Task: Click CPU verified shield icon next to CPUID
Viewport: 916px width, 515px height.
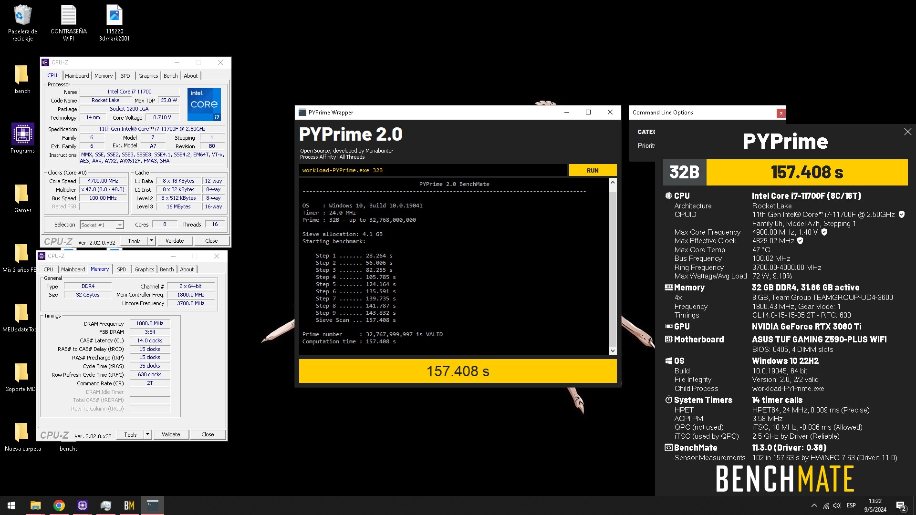Action: tap(902, 215)
